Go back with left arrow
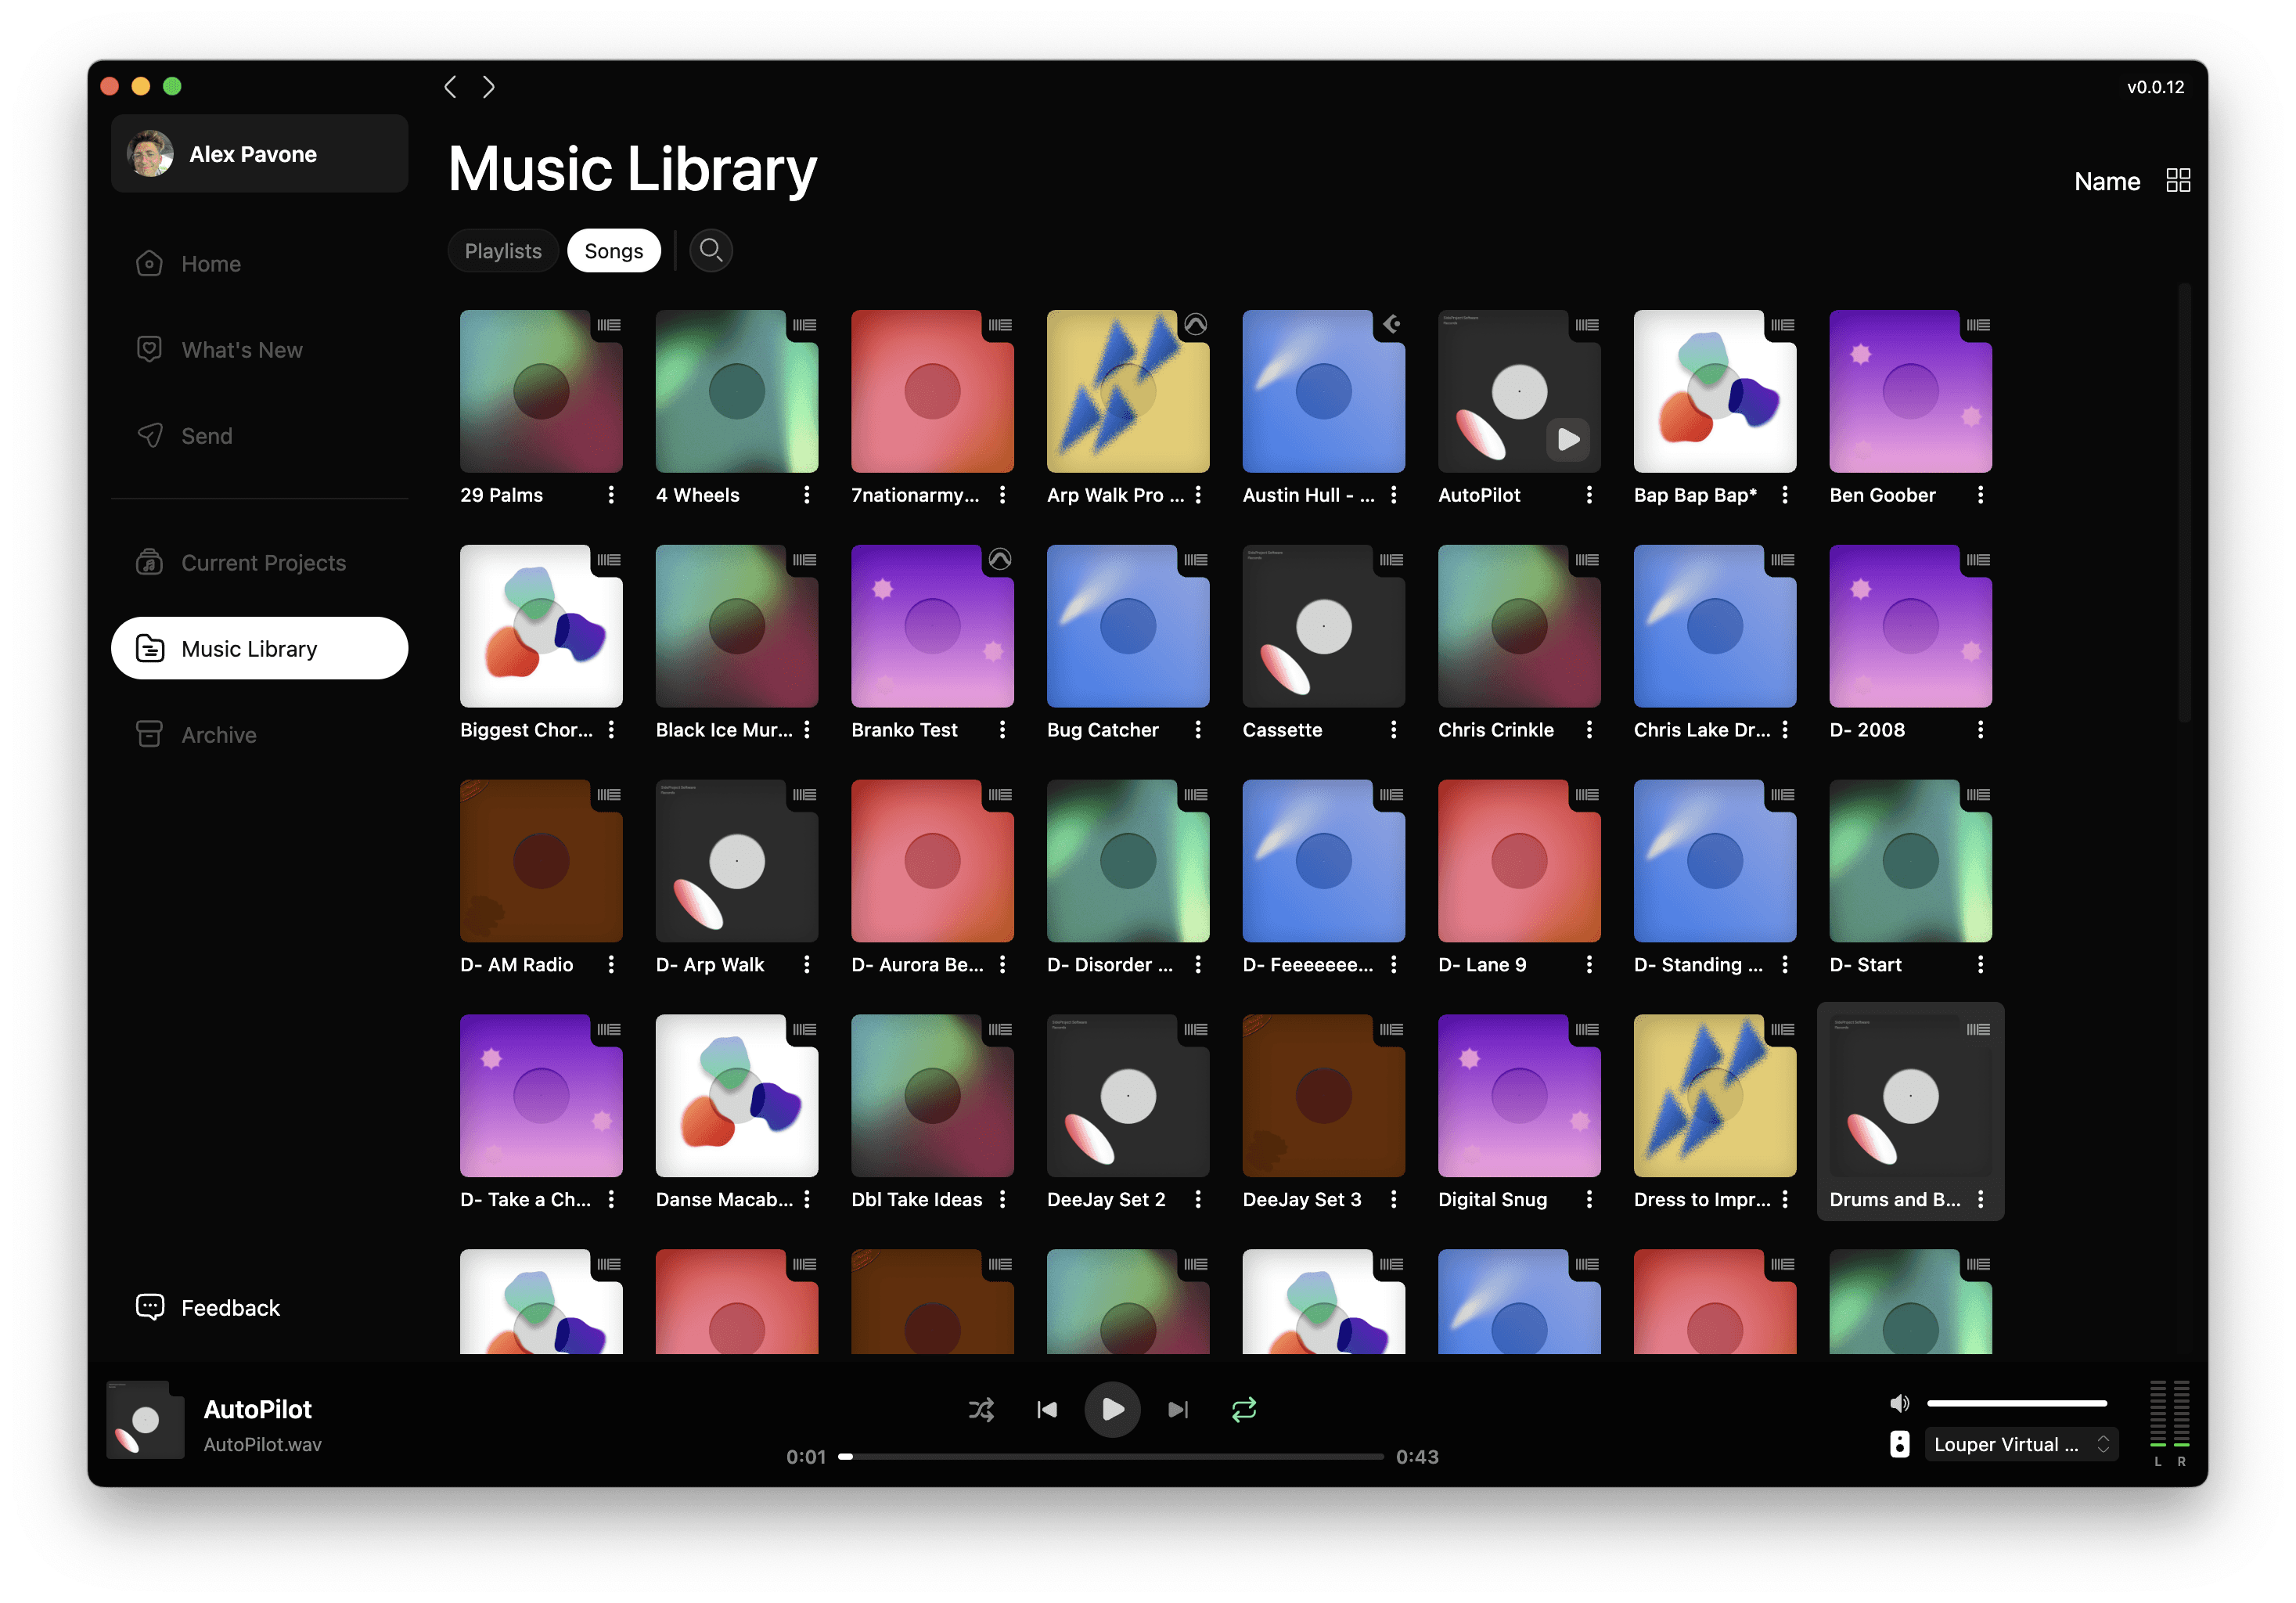Viewport: 2296px width, 1603px height. (x=451, y=87)
